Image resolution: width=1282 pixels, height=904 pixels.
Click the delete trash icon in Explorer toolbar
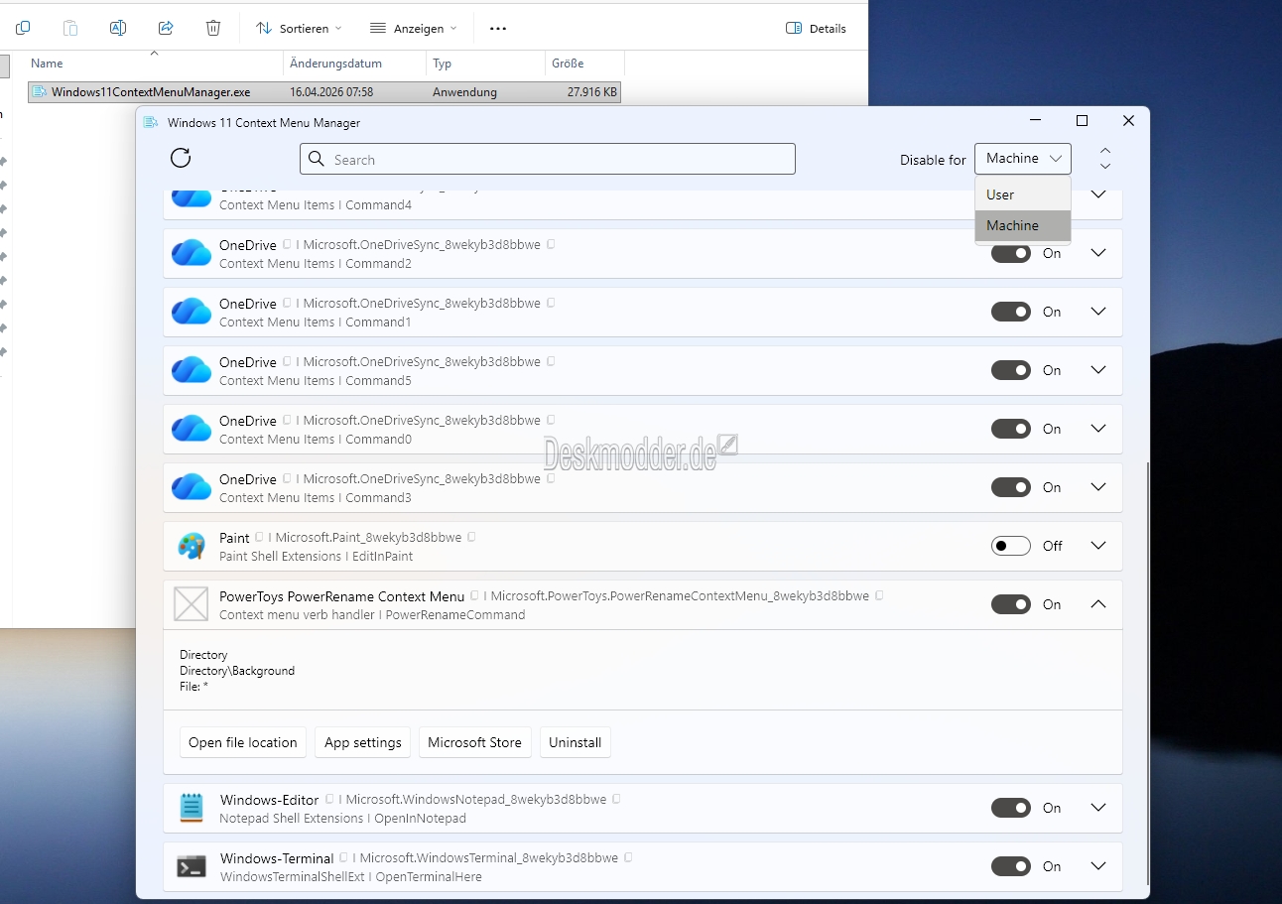(213, 28)
